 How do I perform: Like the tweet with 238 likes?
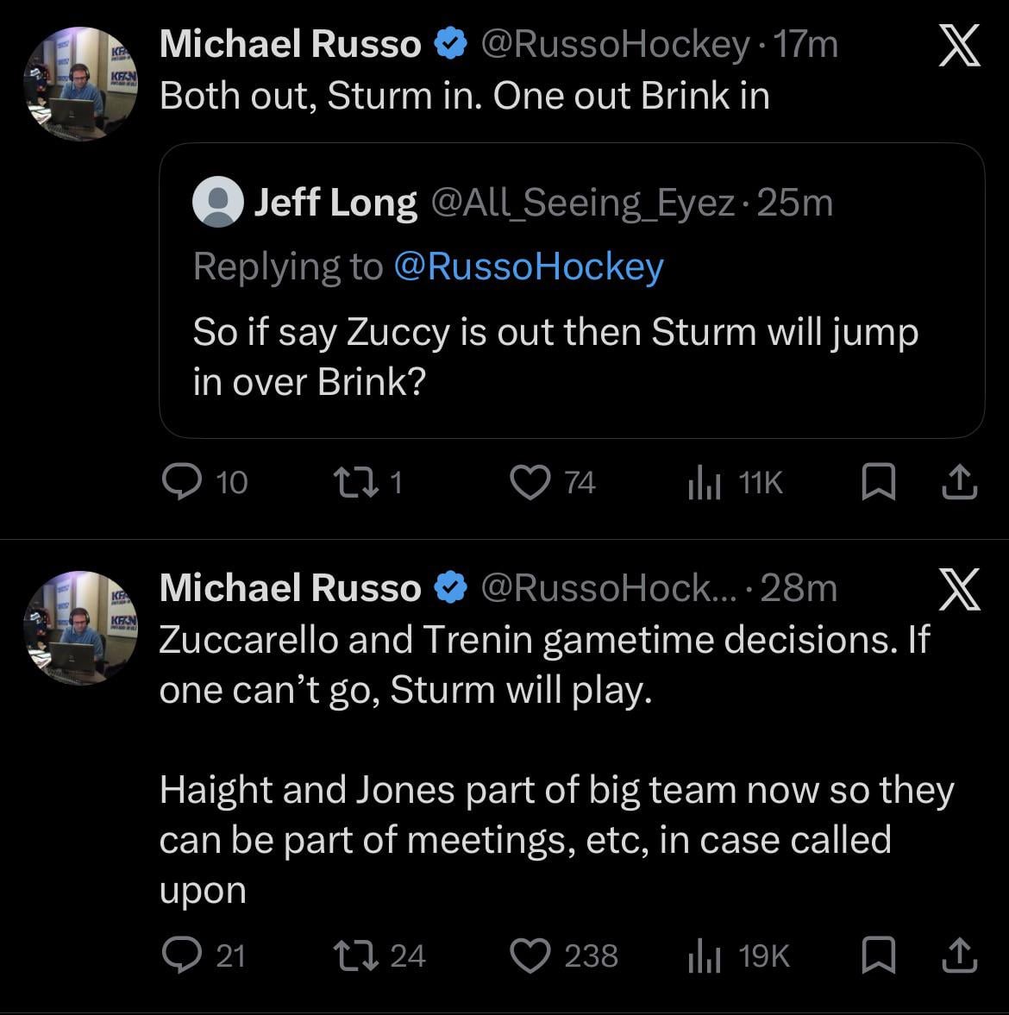530,955
